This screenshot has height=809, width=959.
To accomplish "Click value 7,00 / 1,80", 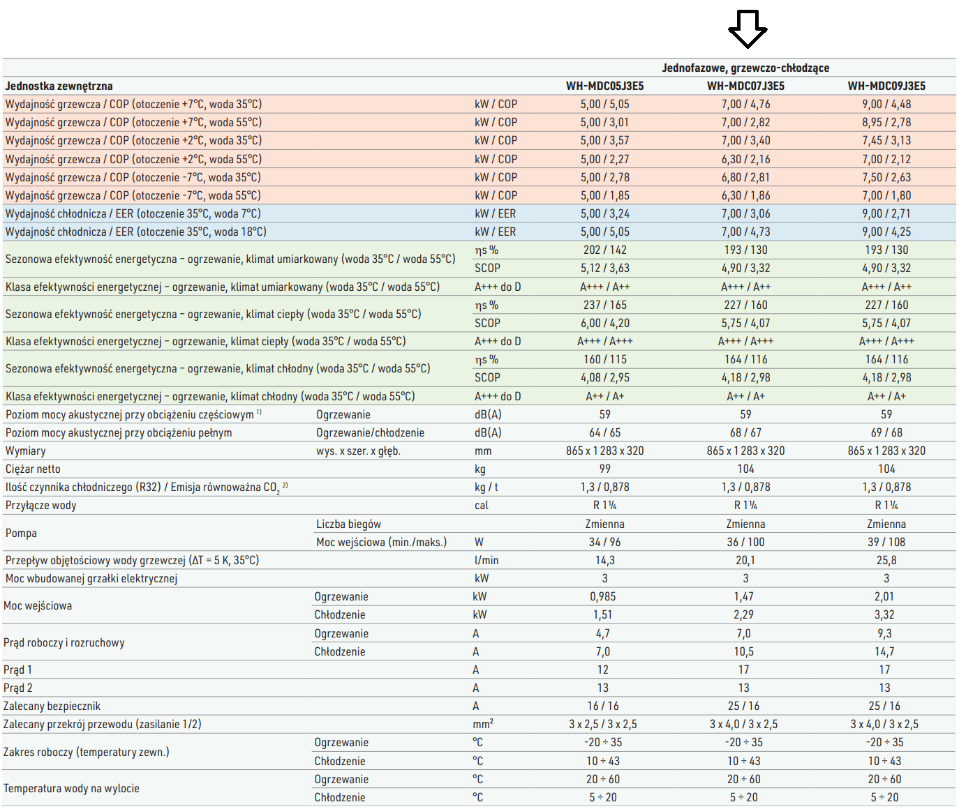I will click(886, 195).
